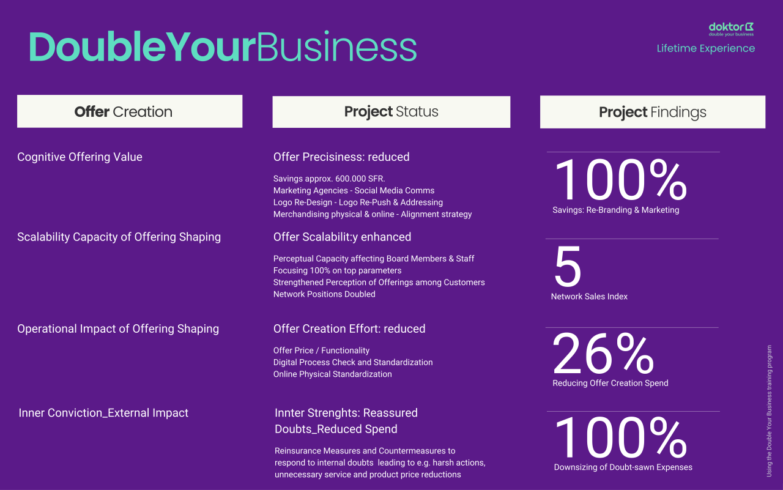Click the Offer Precisiness: reduced heading
783x490 pixels.
click(x=341, y=157)
